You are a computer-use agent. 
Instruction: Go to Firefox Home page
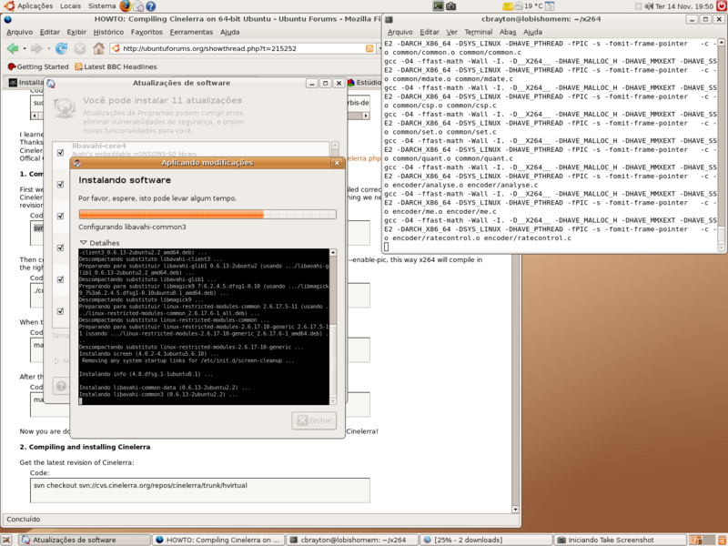point(98,48)
